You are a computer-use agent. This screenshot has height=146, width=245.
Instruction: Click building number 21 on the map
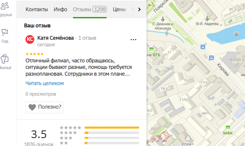pyautogui.click(x=169, y=52)
